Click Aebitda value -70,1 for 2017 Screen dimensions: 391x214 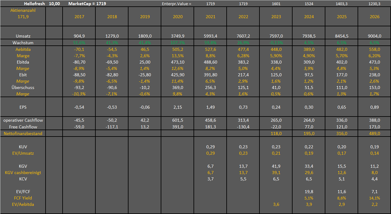(x=79, y=49)
